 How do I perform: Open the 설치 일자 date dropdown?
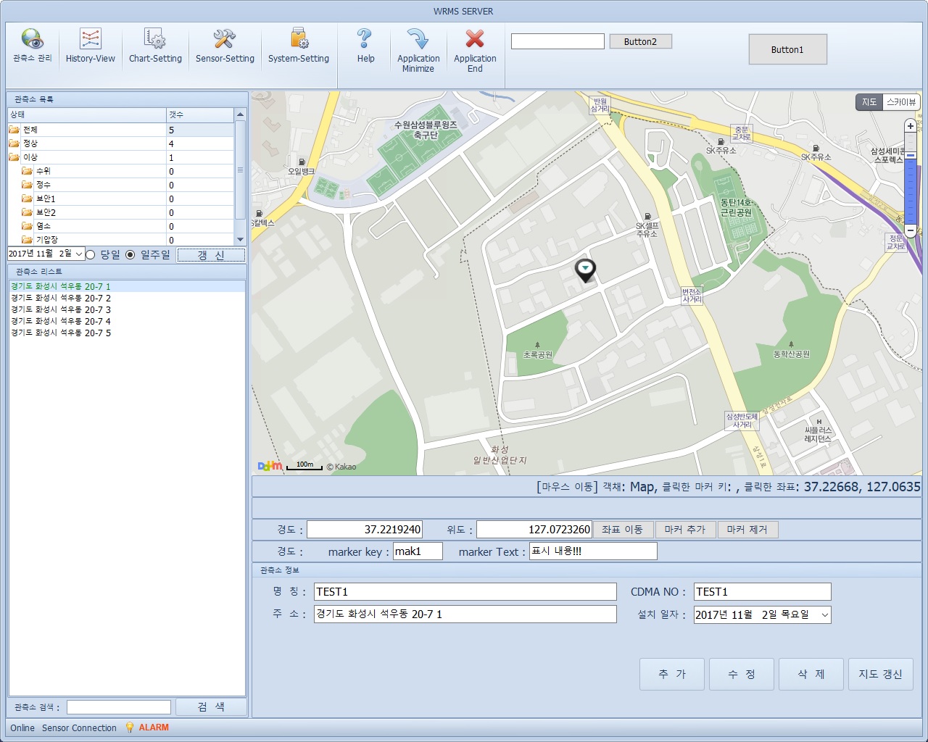point(824,615)
